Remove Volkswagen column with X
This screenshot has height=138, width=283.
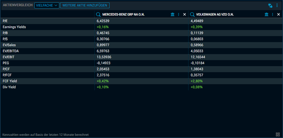279,15
